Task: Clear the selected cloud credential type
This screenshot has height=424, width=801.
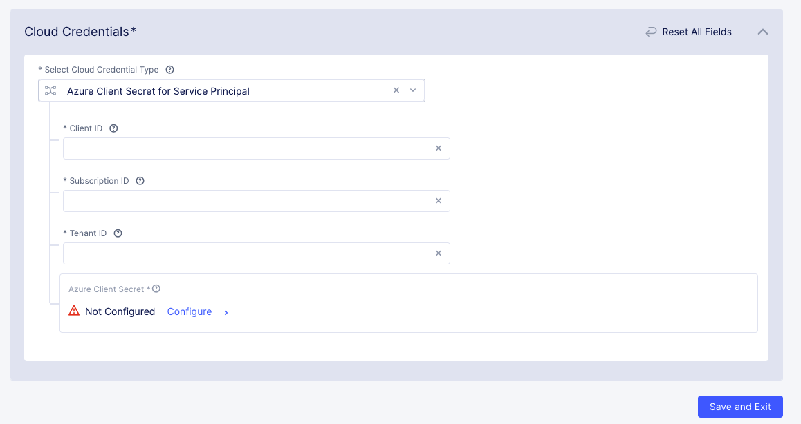Action: click(x=396, y=90)
